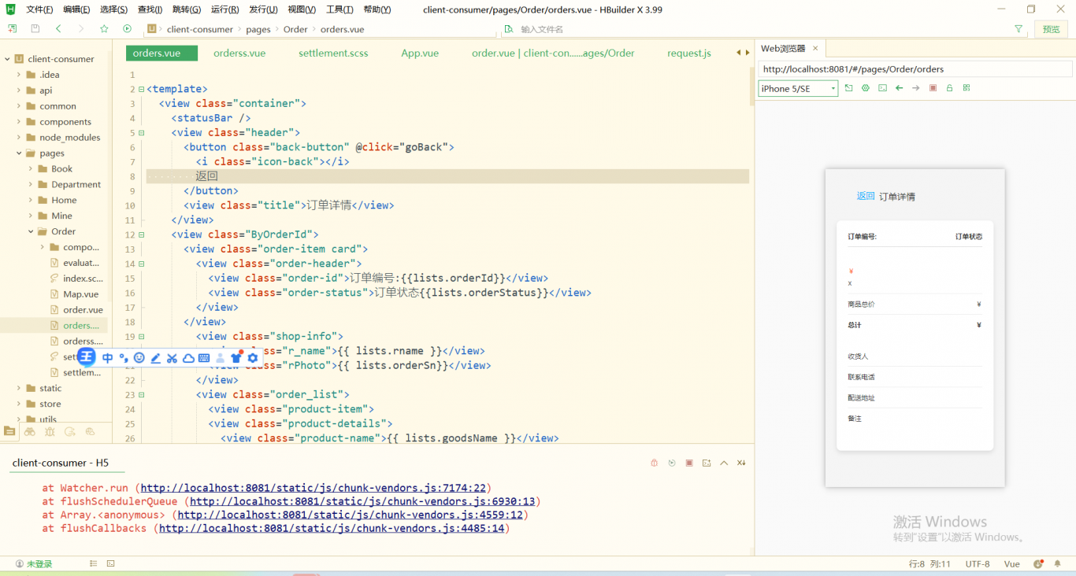Click the IME skin shirt icon

point(236,357)
